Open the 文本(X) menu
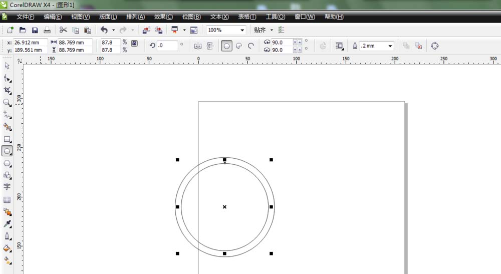The height and width of the screenshot is (274, 501). click(x=219, y=17)
